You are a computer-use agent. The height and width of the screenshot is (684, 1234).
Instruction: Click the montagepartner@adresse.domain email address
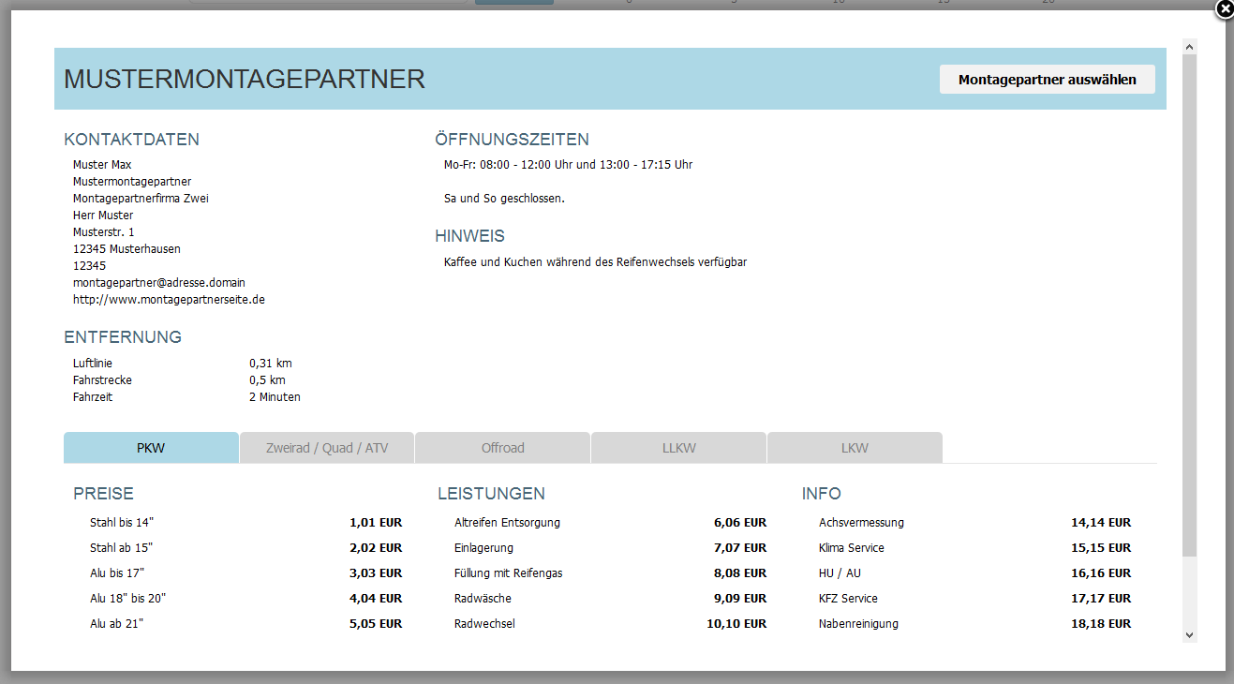[159, 282]
